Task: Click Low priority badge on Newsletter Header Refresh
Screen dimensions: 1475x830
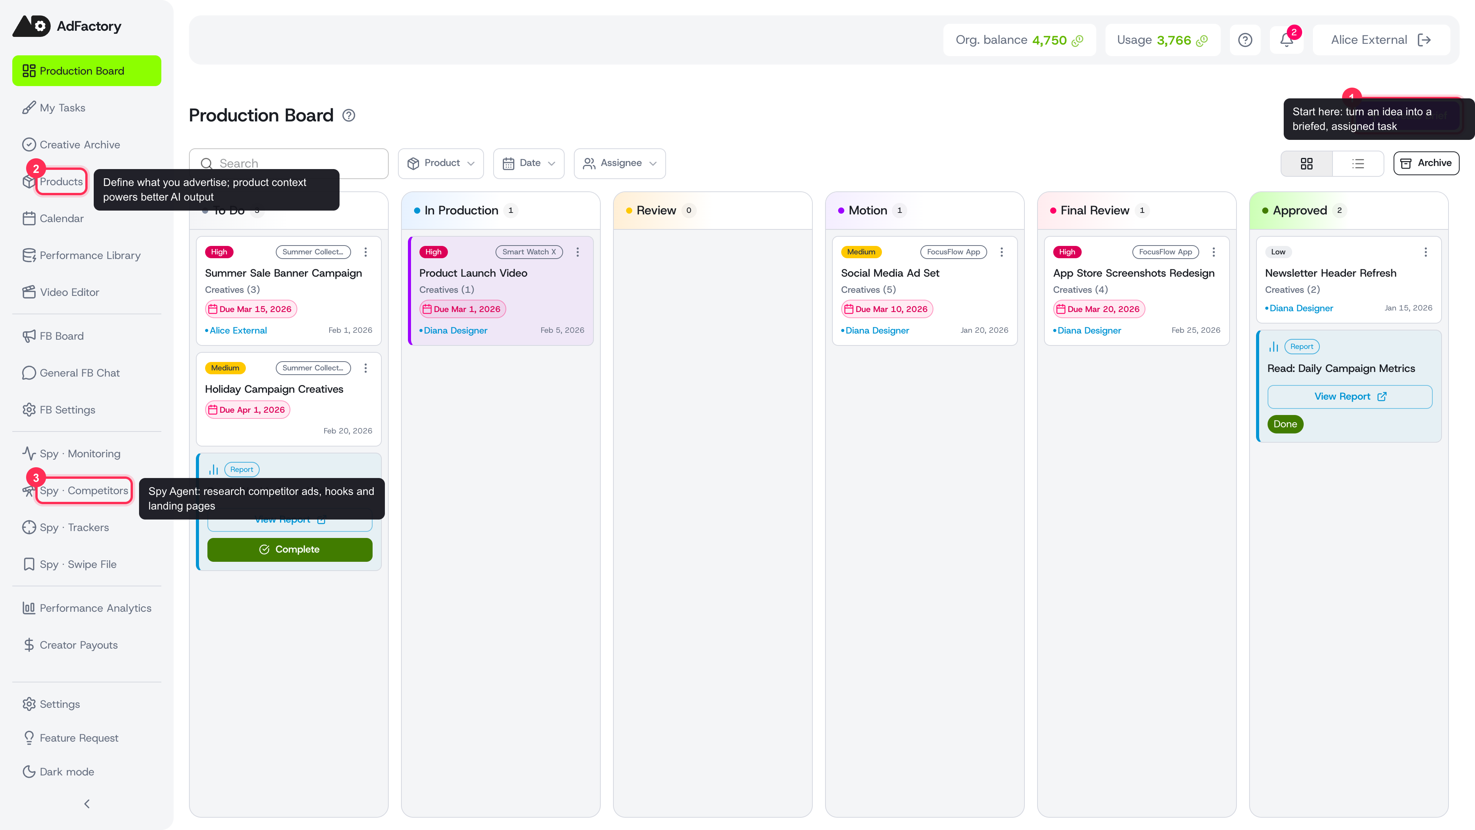Action: click(1278, 252)
